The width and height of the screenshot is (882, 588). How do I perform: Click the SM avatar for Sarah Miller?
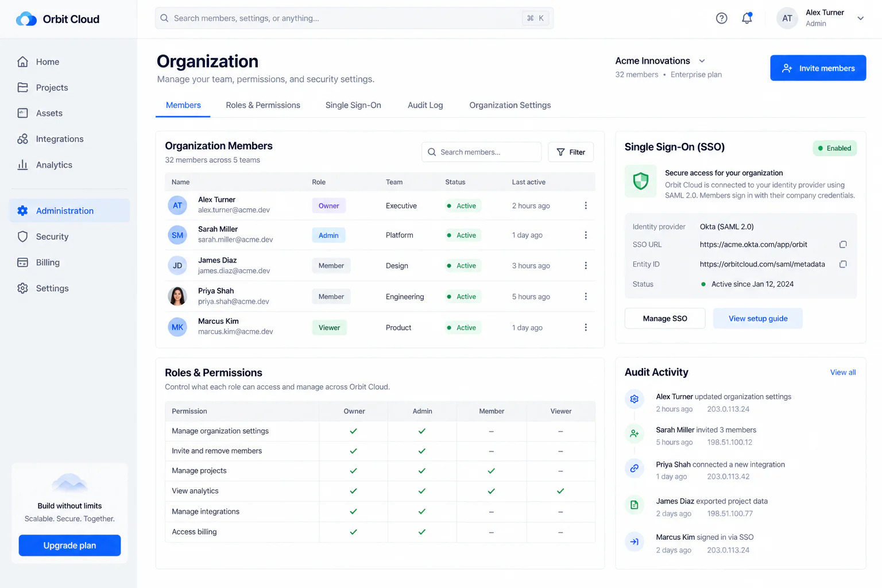tap(177, 235)
